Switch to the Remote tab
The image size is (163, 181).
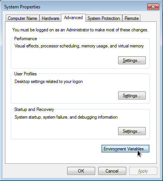coord(132,18)
